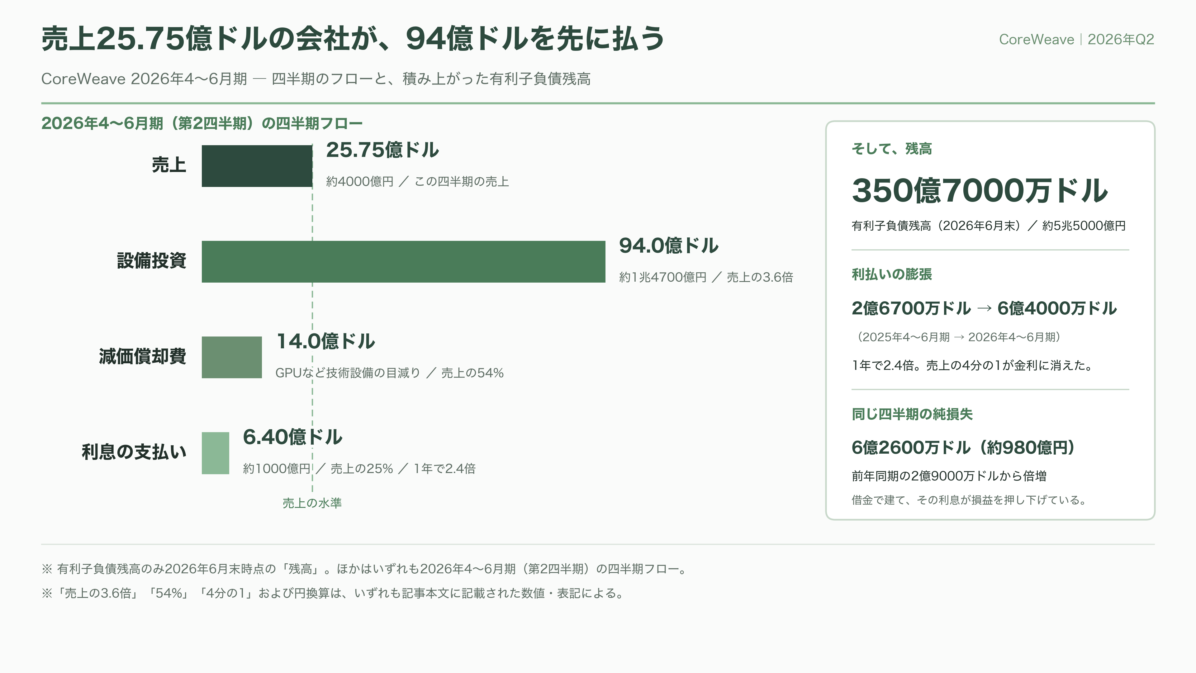Click the subtitle beginning 'CoreWeave 2026年4〜6月期'
1196x673 pixels.
point(316,79)
